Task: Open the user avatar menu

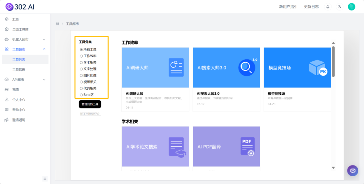Action: point(352,7)
